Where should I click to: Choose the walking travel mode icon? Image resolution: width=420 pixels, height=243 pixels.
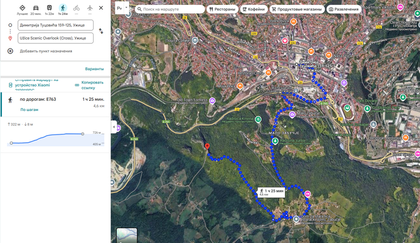pyautogui.click(x=62, y=8)
